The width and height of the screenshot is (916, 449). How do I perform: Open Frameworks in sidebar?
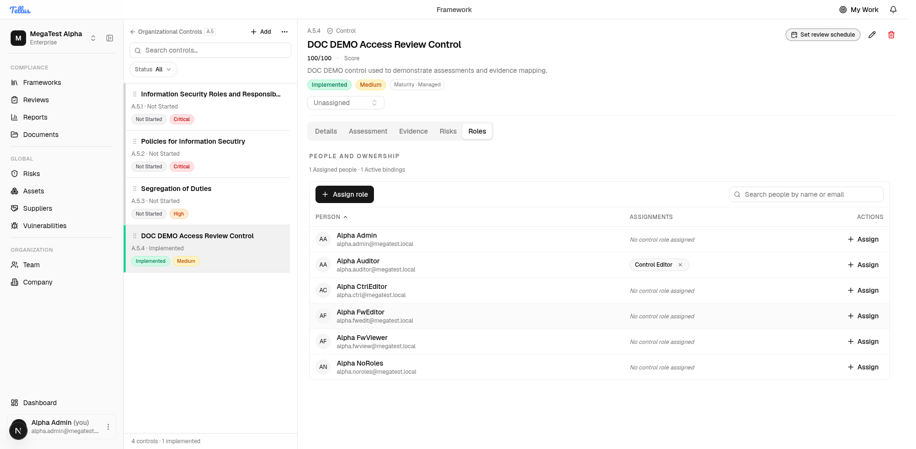(61, 82)
